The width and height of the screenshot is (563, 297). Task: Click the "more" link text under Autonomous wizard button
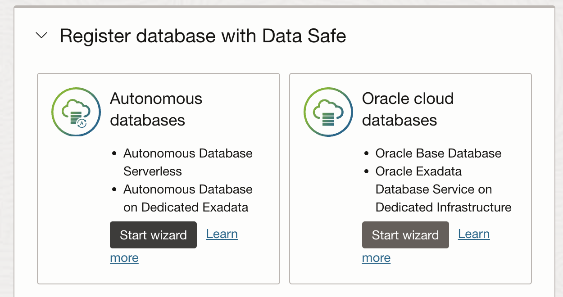coord(124,258)
